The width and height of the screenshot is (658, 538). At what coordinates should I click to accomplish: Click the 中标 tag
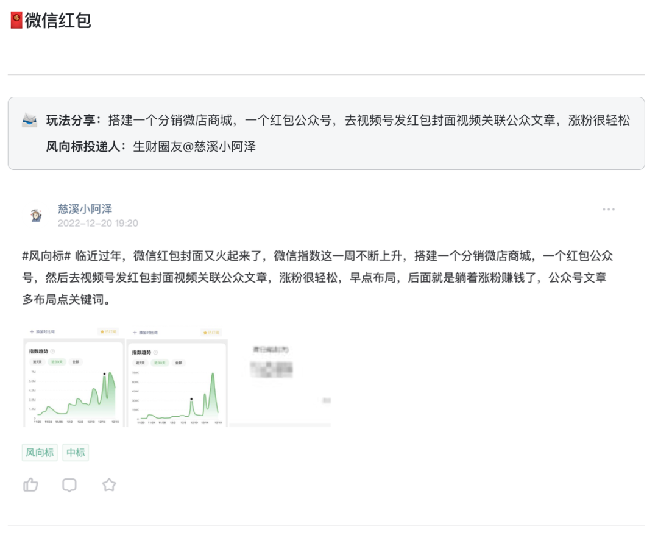[76, 452]
